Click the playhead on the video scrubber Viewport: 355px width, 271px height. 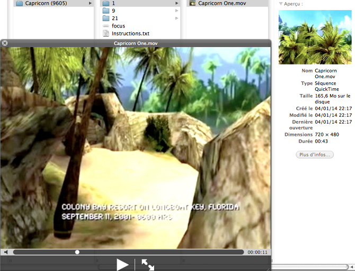click(x=77, y=253)
